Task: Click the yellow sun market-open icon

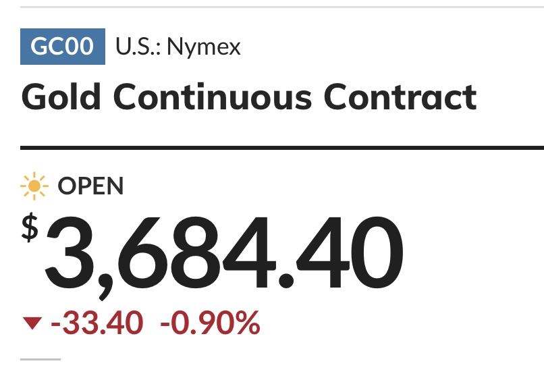Action: point(34,186)
